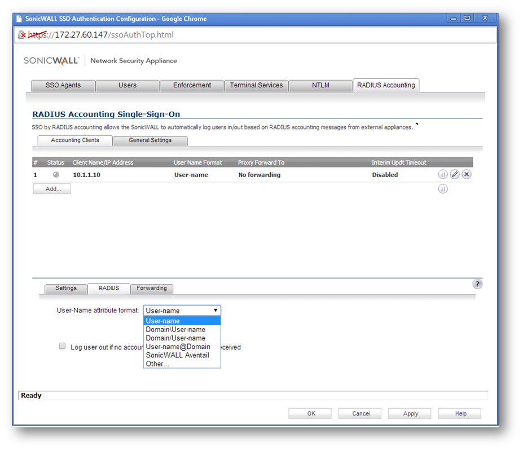Click the statistics icon below the client row
Image resolution: width=523 pixels, height=451 pixels.
[x=443, y=189]
